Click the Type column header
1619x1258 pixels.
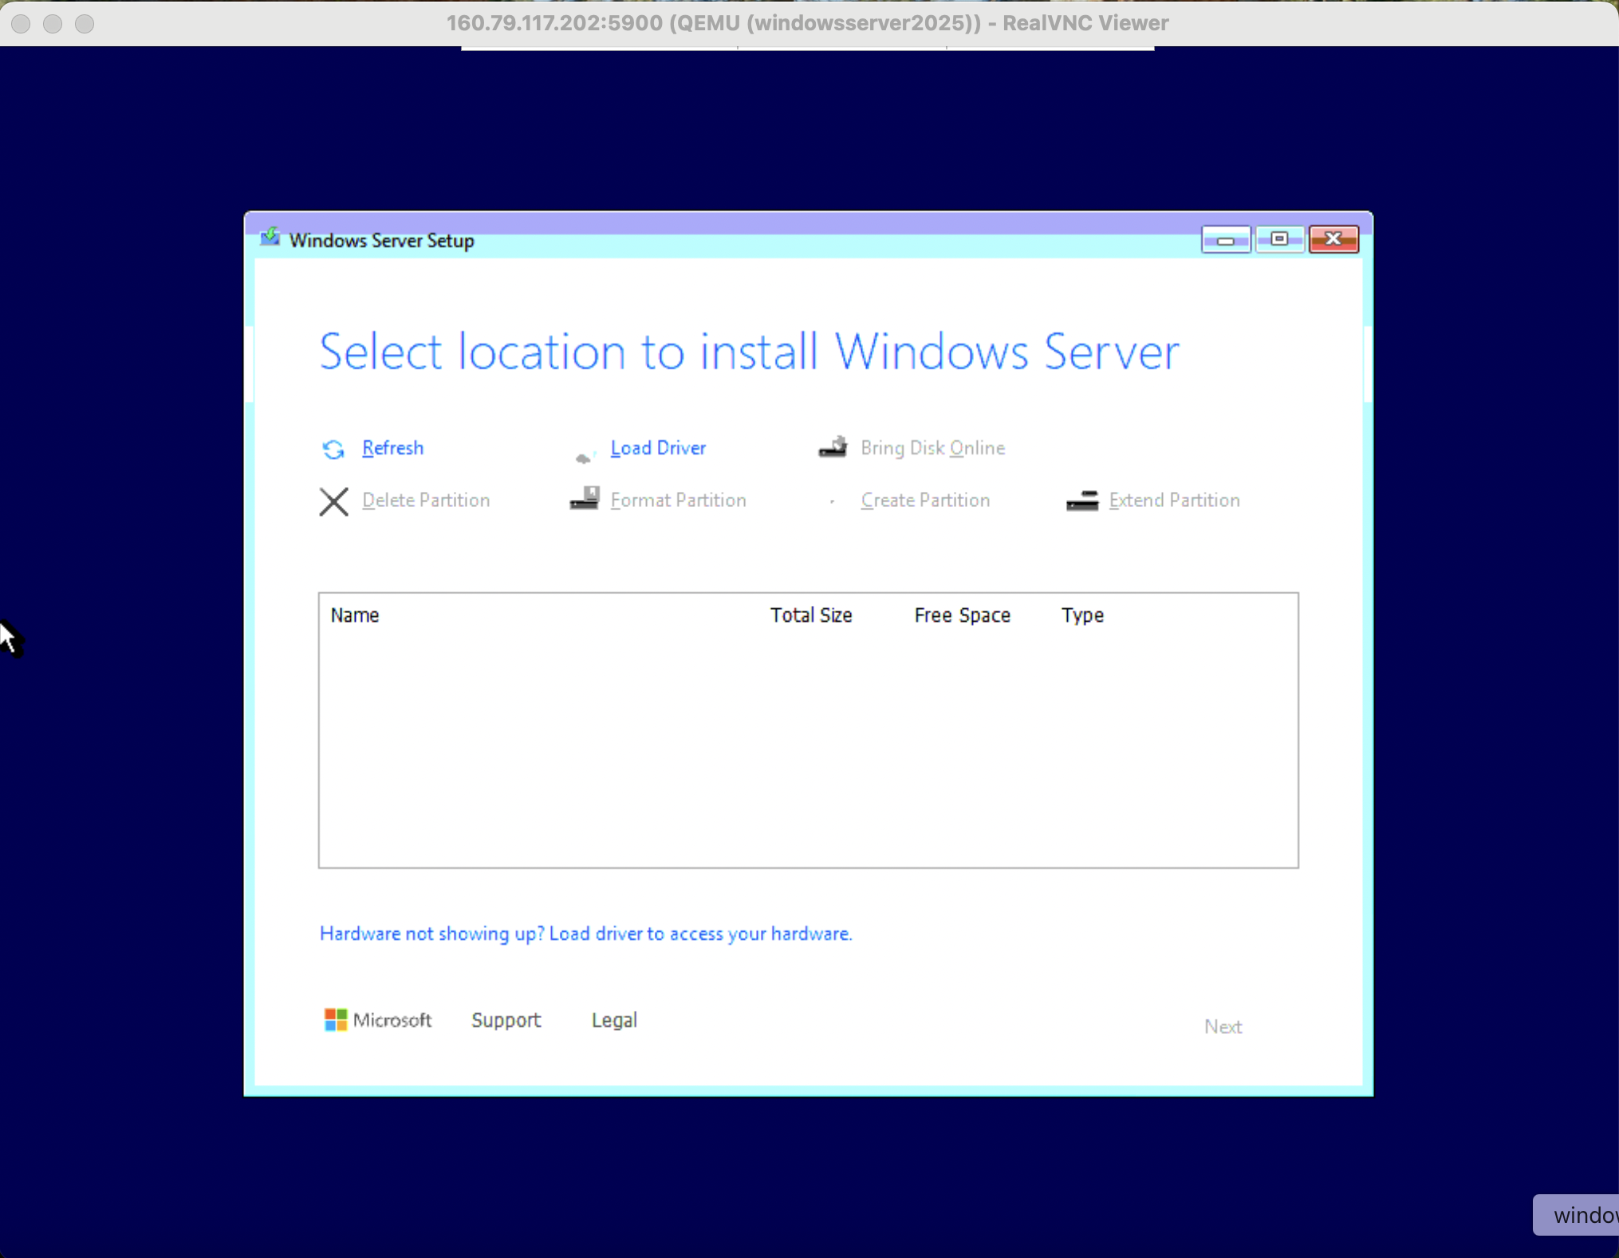(x=1082, y=615)
